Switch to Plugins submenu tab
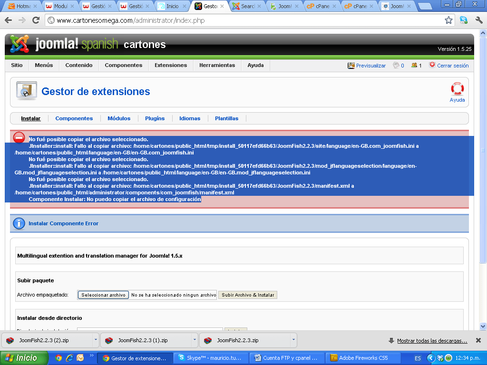This screenshot has height=365, width=487. [155, 118]
